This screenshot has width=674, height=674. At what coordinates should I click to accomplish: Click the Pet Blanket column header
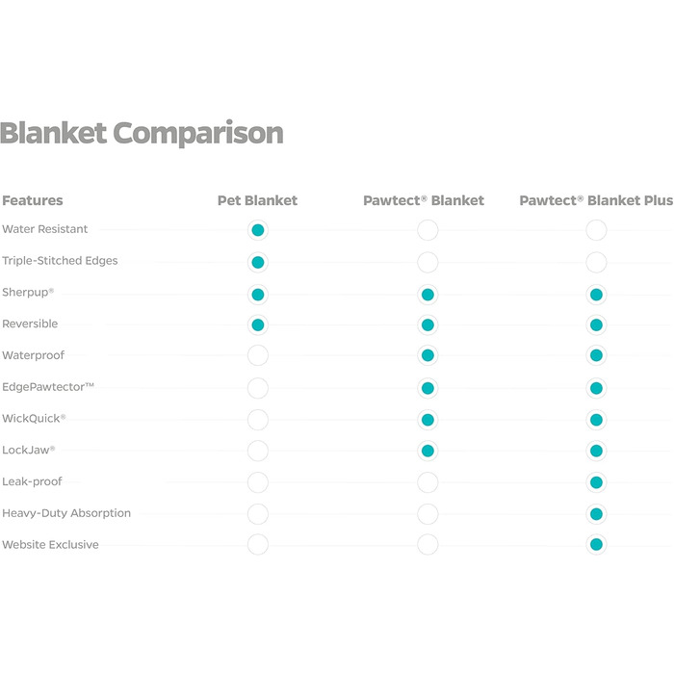click(257, 200)
